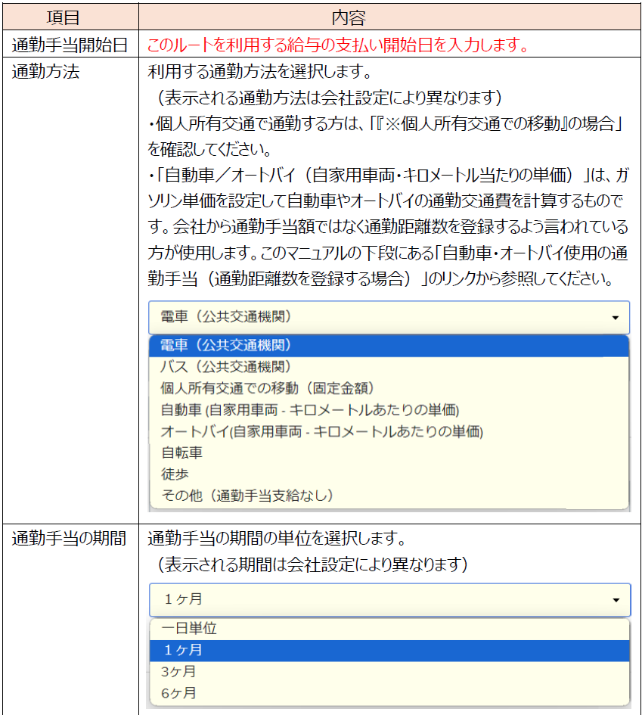Select 個人所有交通での移動（固定金額） option

coord(268,388)
